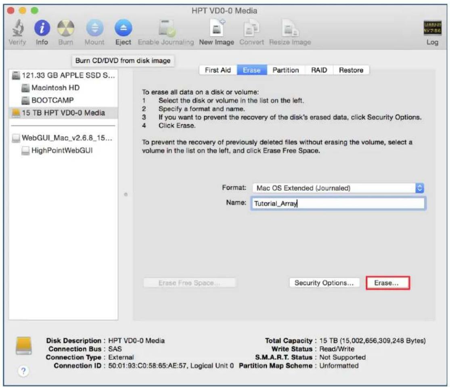Click the Disk Description HPT VD0-0 Media value

(136, 341)
